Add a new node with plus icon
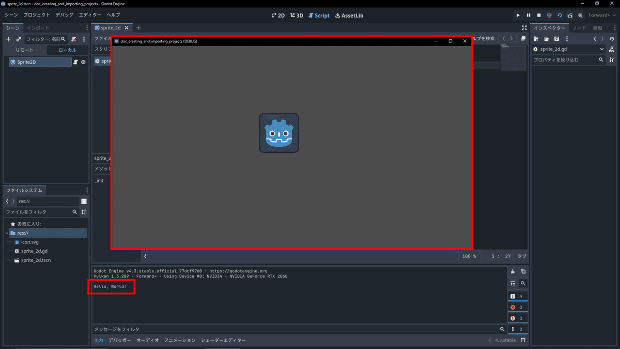The height and width of the screenshot is (349, 620). (x=8, y=39)
